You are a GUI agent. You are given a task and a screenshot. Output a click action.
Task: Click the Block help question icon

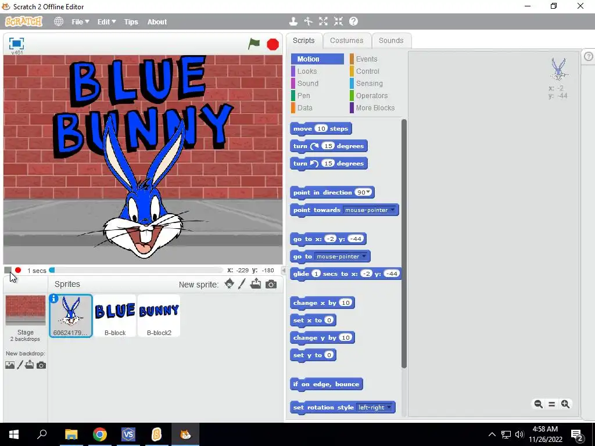353,21
